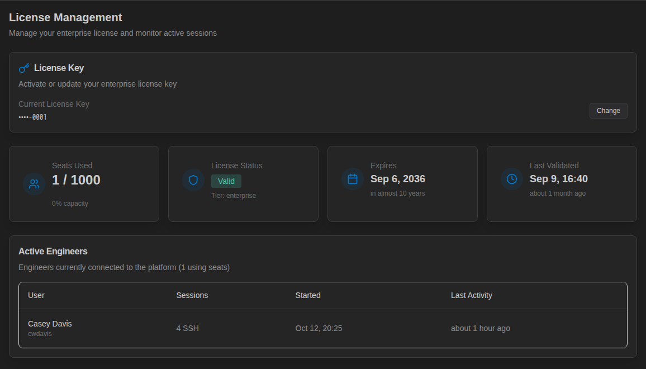Image resolution: width=646 pixels, height=369 pixels.
Task: Click the Valid status badge
Action: [226, 181]
